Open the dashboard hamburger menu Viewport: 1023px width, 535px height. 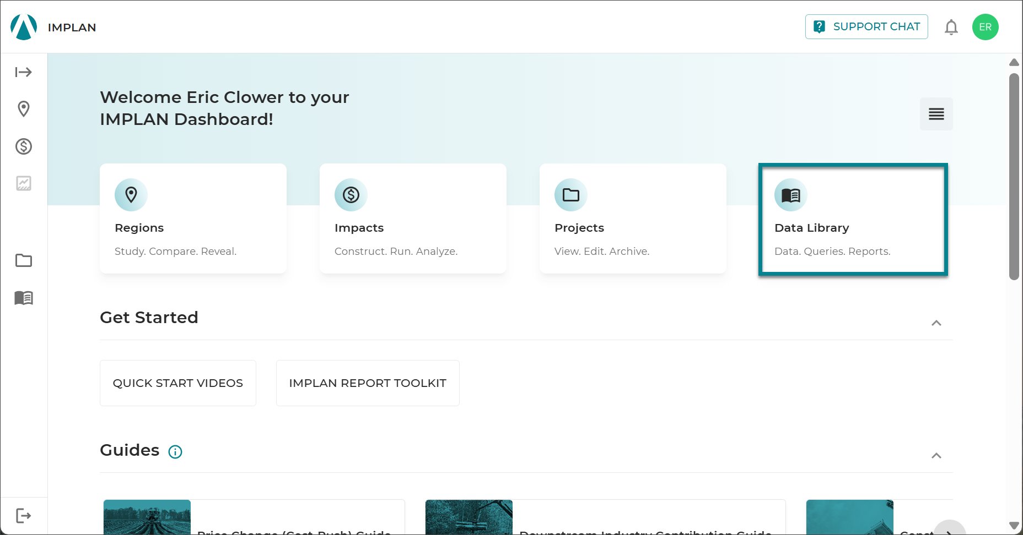[936, 114]
